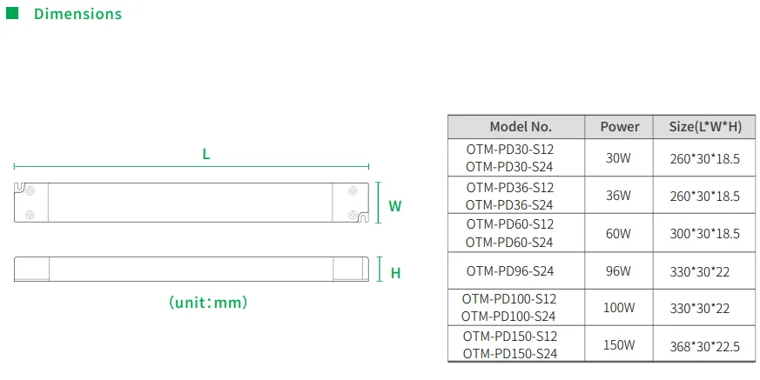Viewport: 760px width, 380px height.
Task: Click the green square beside Dimensions heading
Action: point(11,13)
